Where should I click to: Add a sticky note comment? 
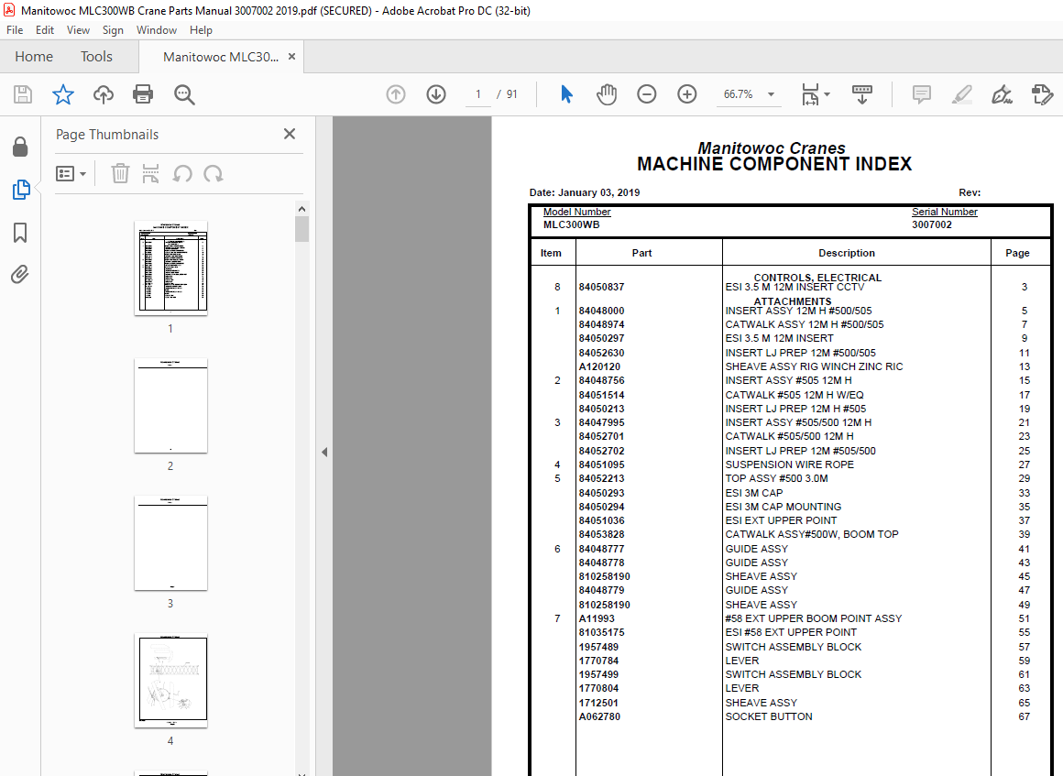tap(921, 94)
